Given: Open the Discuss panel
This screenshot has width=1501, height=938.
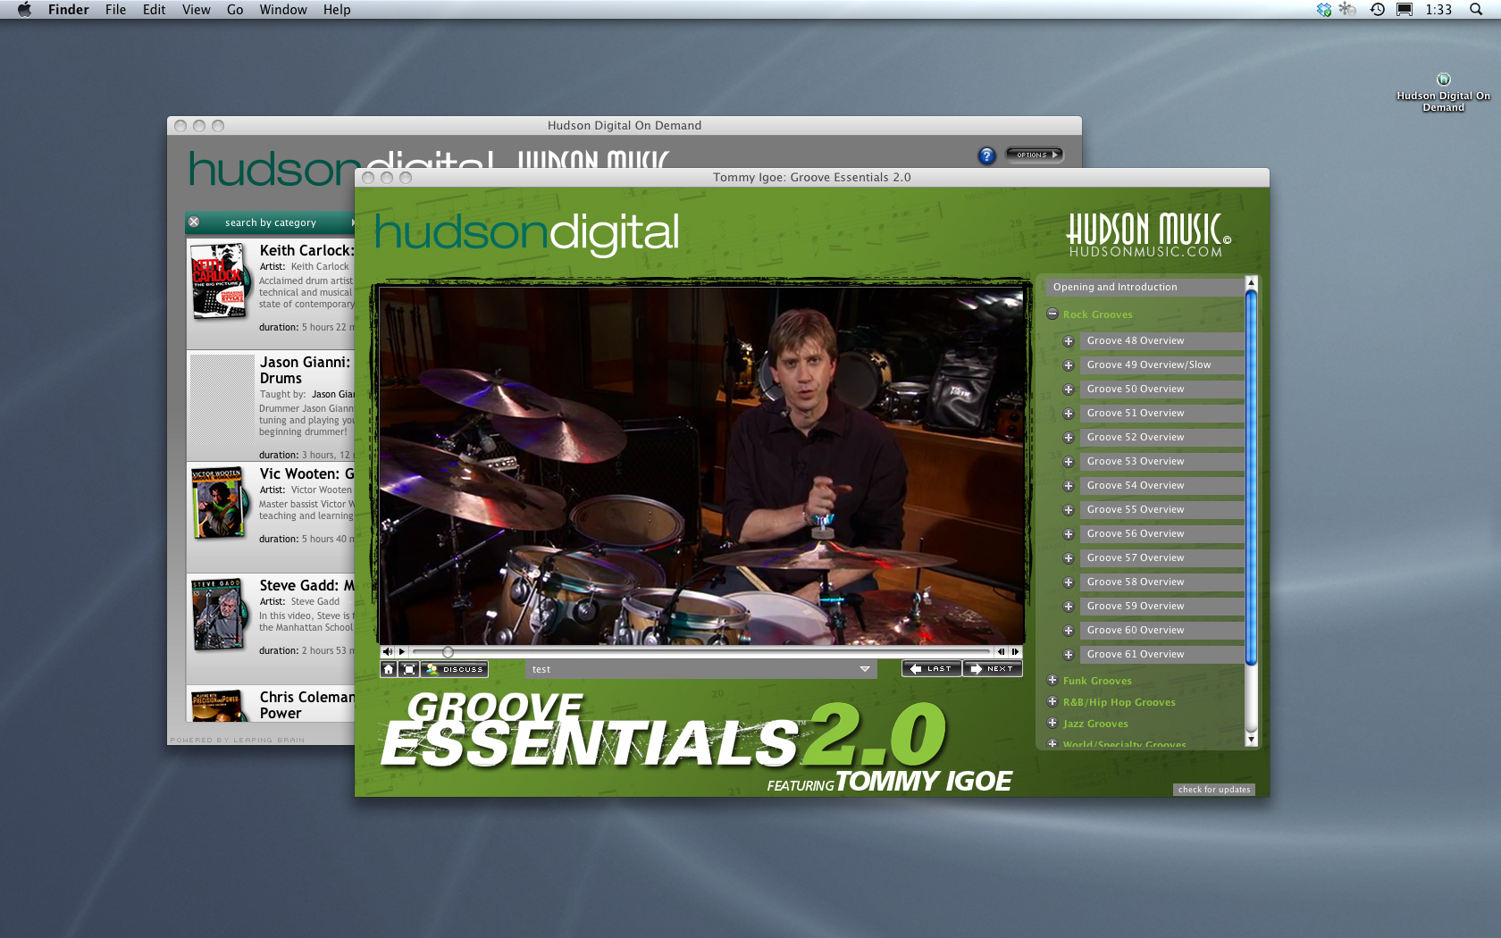Looking at the screenshot, I should [x=455, y=669].
